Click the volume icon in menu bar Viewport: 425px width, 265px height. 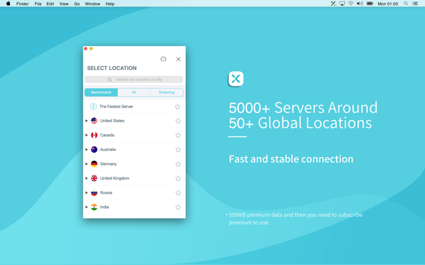(x=360, y=4)
